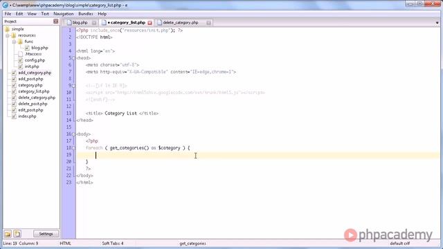Viewport: 443px width, 249px height.
Task: Open the Text menu
Action: pos(45,14)
